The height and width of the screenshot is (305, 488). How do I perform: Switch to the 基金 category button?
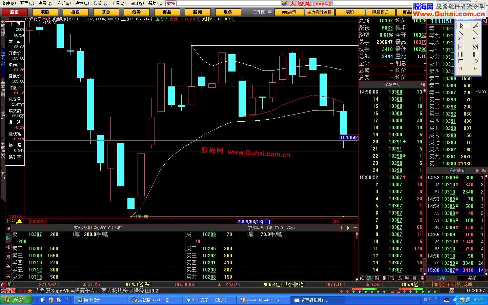(x=106, y=12)
